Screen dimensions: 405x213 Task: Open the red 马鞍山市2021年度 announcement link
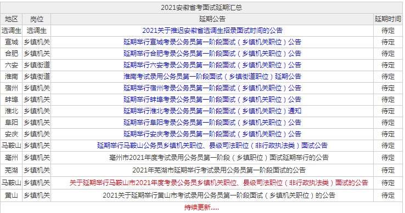218,183
